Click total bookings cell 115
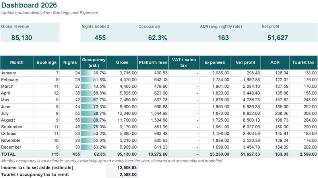Screen dimensions: 318x178 click(x=47, y=154)
